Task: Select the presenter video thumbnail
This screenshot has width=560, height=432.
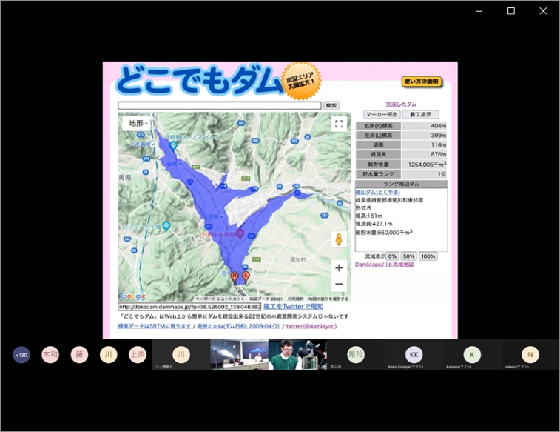Action: point(296,354)
